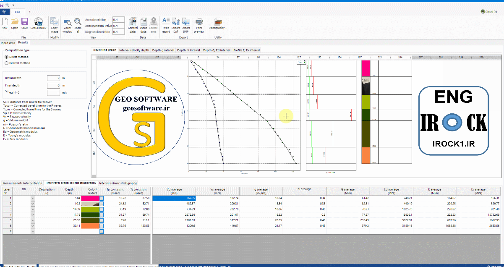
Task: Expand DB dropdown in layer row 4
Action: [33, 215]
